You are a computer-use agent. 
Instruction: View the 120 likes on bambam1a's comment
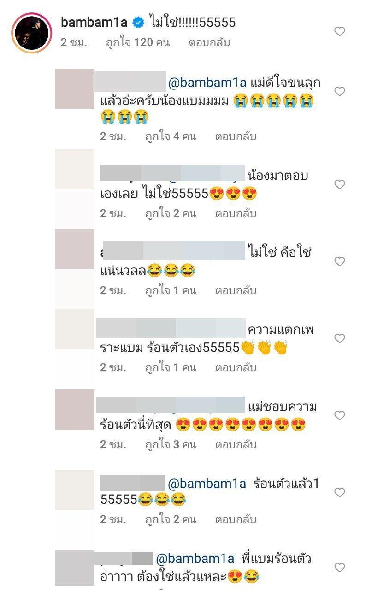(138, 43)
